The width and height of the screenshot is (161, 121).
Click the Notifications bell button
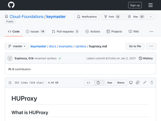[87, 17]
